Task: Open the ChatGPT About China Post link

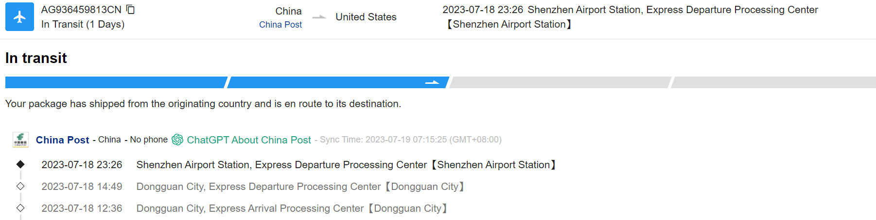Action: point(248,140)
